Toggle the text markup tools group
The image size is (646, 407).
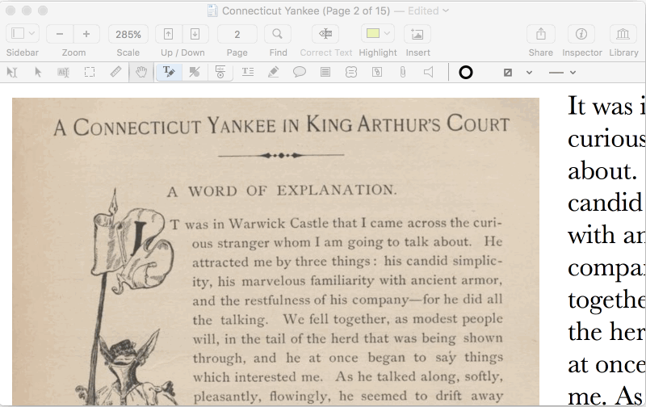pyautogui.click(x=169, y=73)
